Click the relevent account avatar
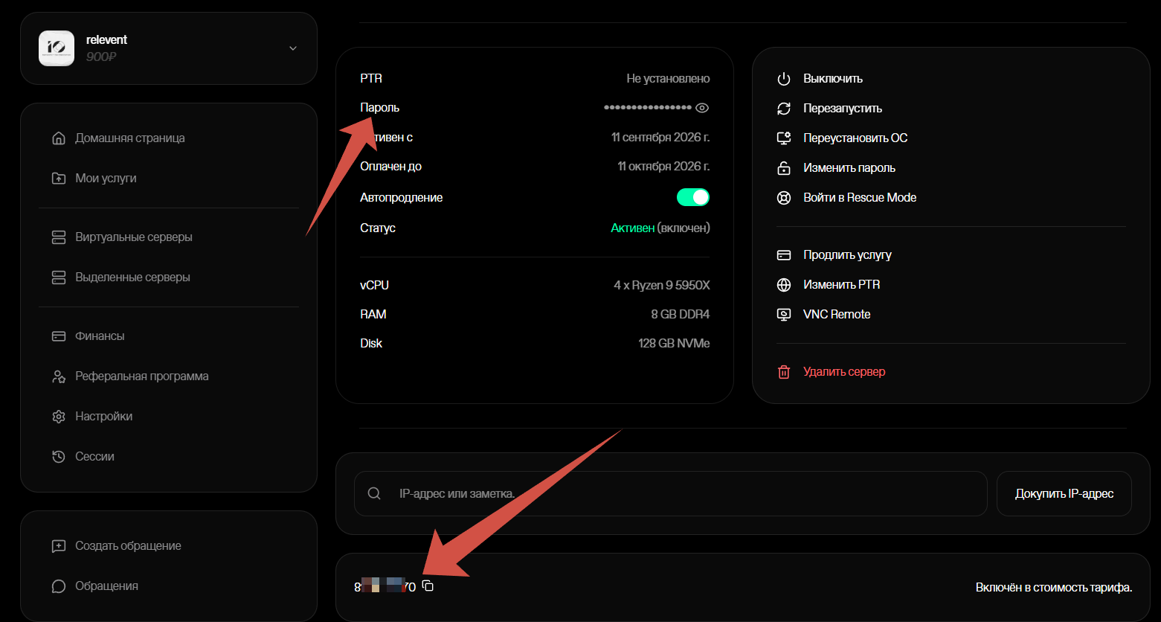 click(57, 48)
